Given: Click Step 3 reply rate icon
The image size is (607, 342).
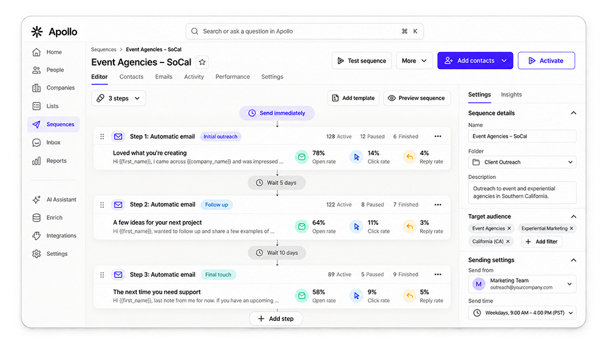Looking at the screenshot, I should click(409, 295).
